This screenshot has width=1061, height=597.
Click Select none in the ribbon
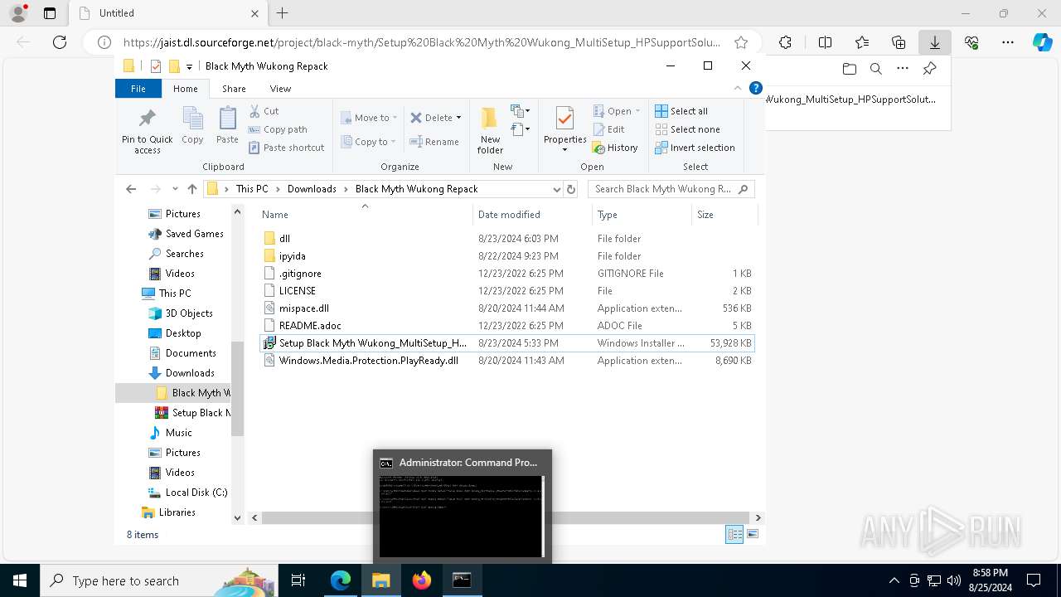[x=687, y=129]
